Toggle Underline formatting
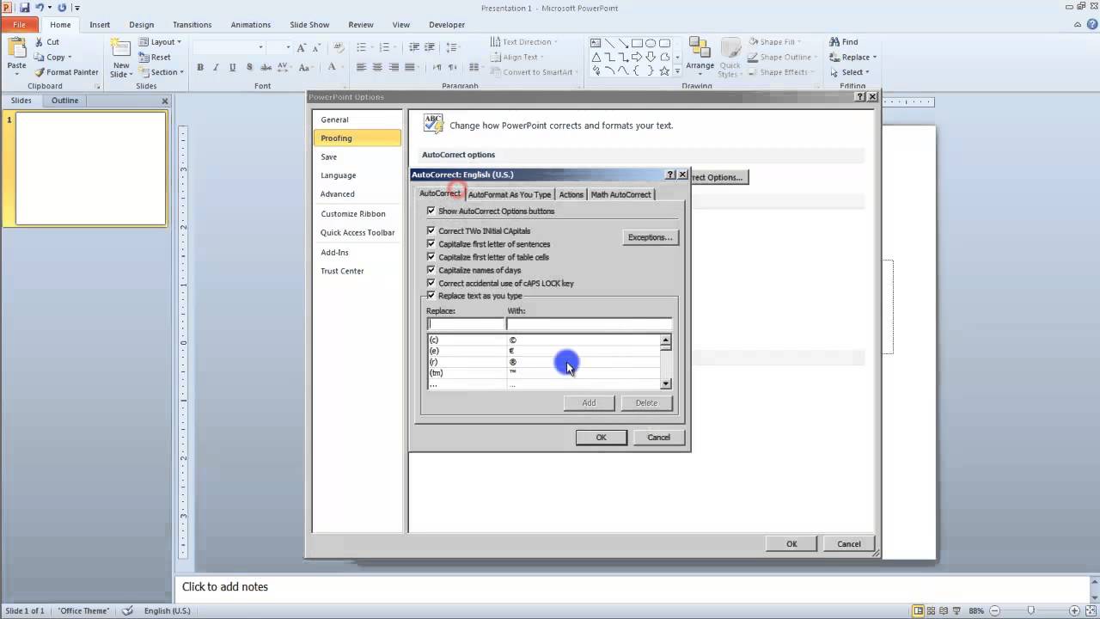 (232, 67)
